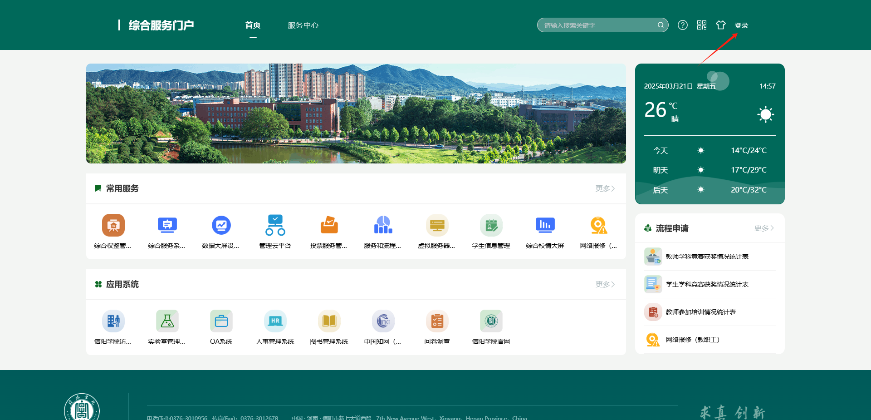The image size is (871, 420).
Task: Open 教师学科竞赛获奖情况统计表 entry
Action: coord(706,257)
